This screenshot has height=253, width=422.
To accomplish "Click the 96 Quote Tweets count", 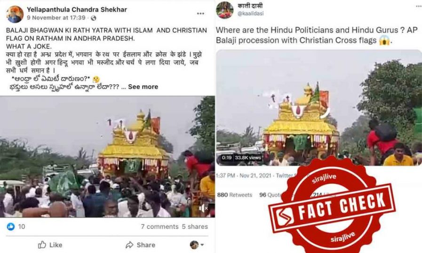I will point(271,195).
